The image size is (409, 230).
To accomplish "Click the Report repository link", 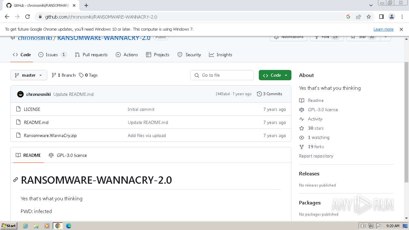I will coord(316,156).
